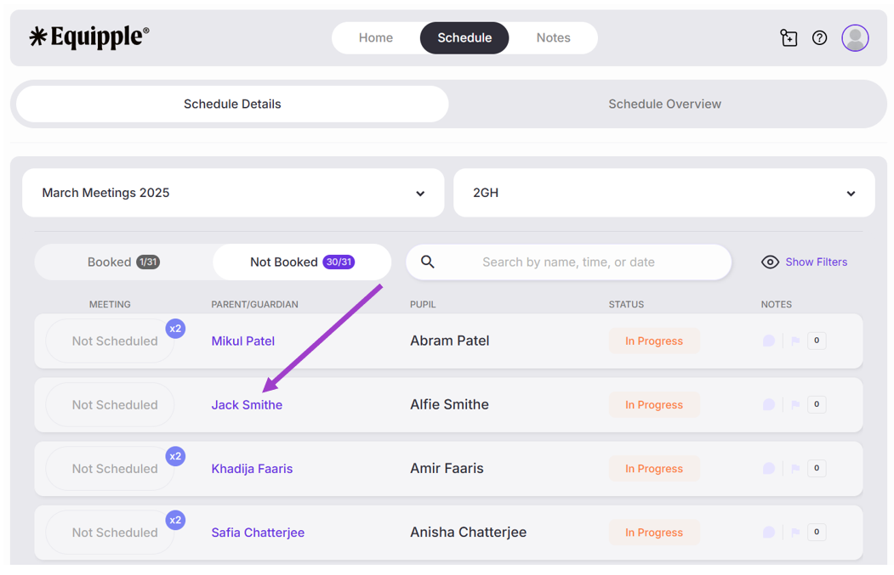This screenshot has width=894, height=575.
Task: Toggle Show Filters with the eye icon
Action: (770, 262)
